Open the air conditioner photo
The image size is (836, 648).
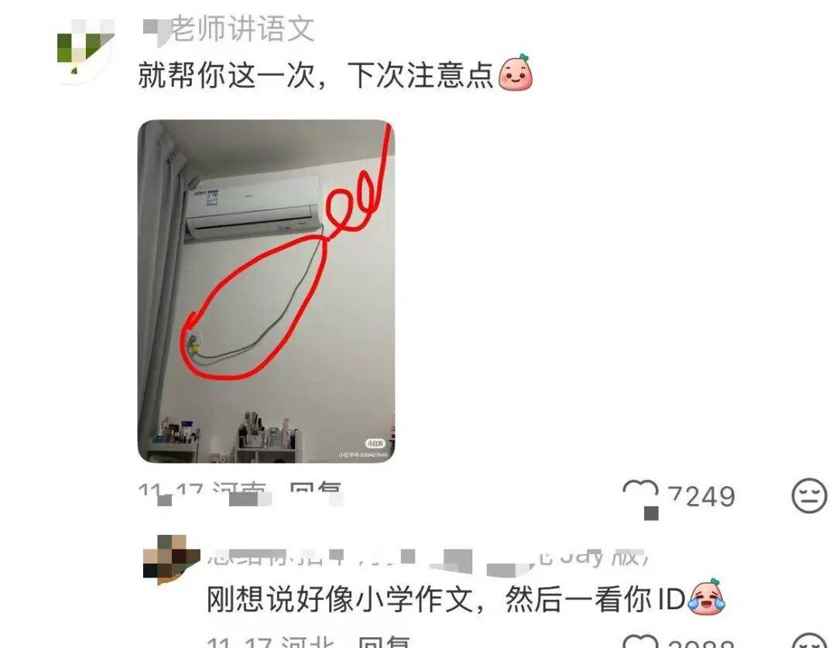(266, 291)
